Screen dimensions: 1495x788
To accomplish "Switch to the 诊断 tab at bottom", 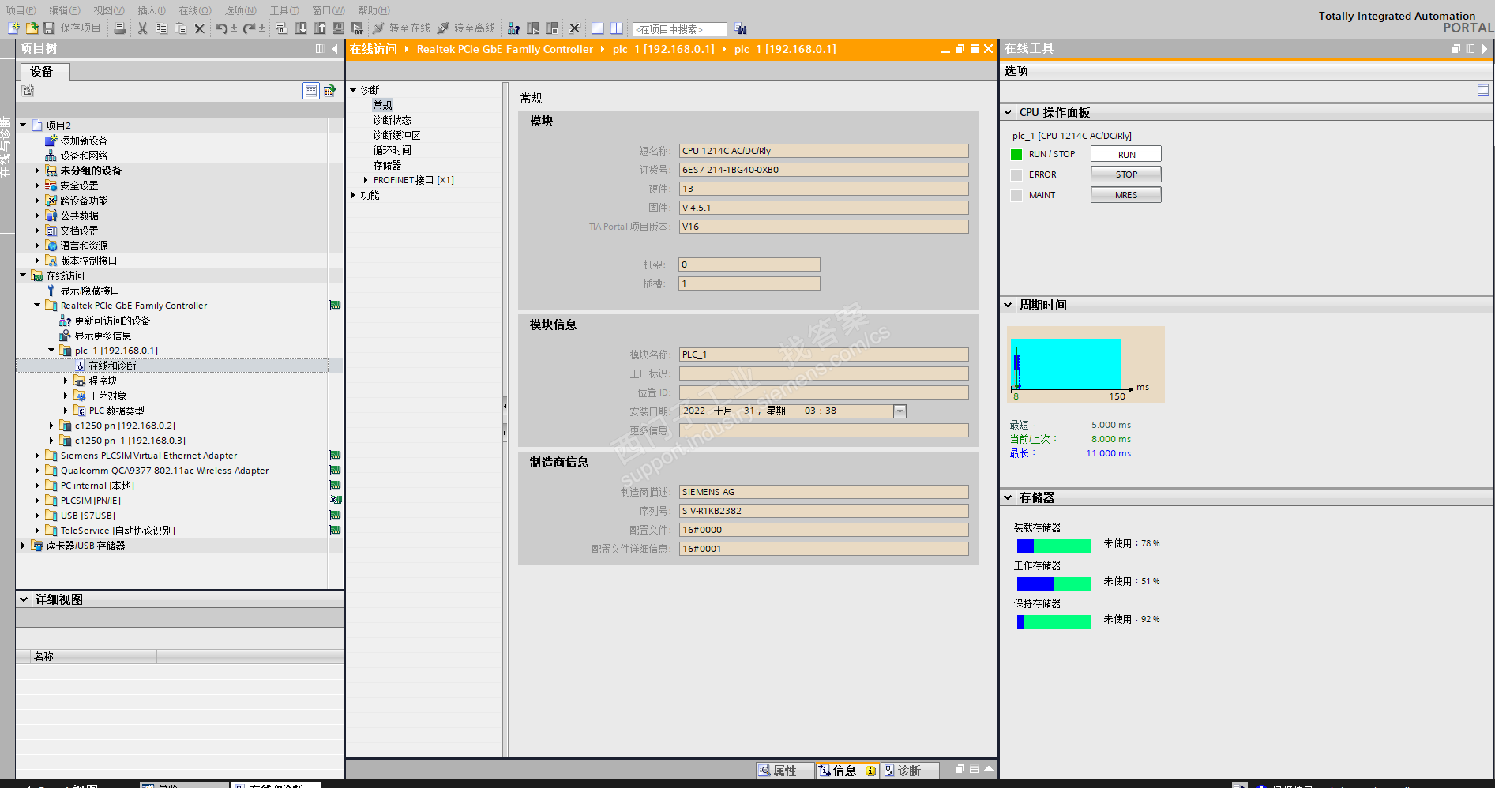I will tap(908, 771).
